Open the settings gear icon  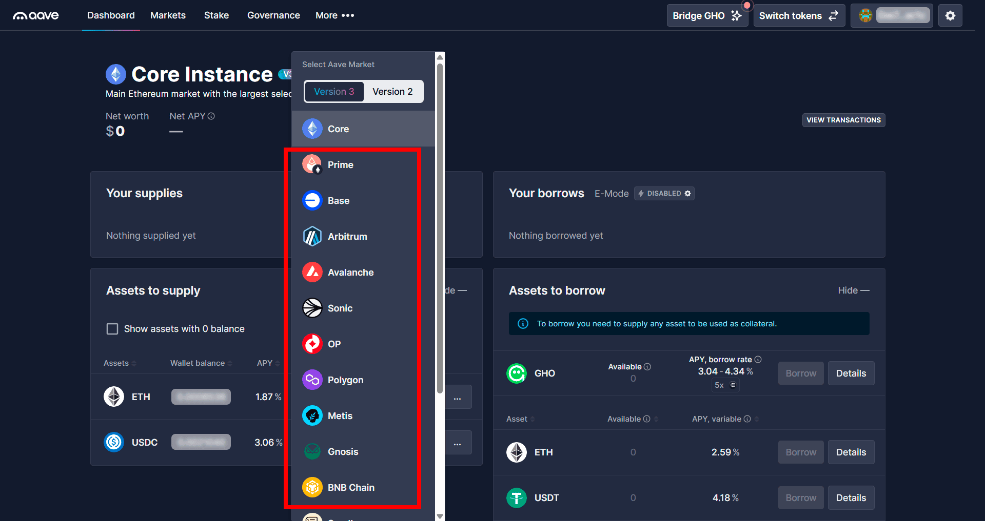[950, 16]
